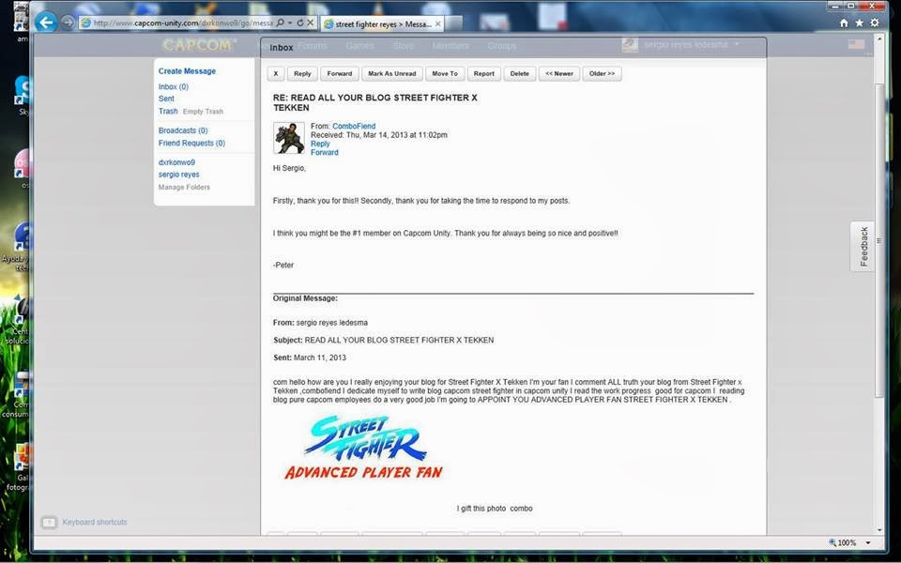Open the Trash folder link
The height and width of the screenshot is (563, 901).
[x=168, y=112]
